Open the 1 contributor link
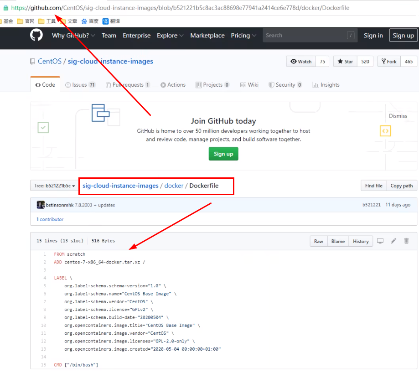 click(x=50, y=219)
